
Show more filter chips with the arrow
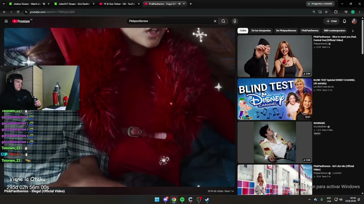(x=353, y=31)
